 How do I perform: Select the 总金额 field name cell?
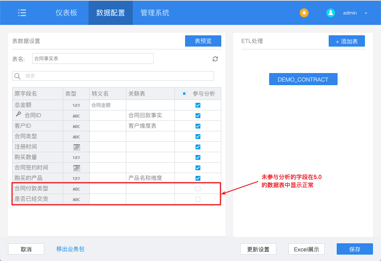tap(38, 105)
